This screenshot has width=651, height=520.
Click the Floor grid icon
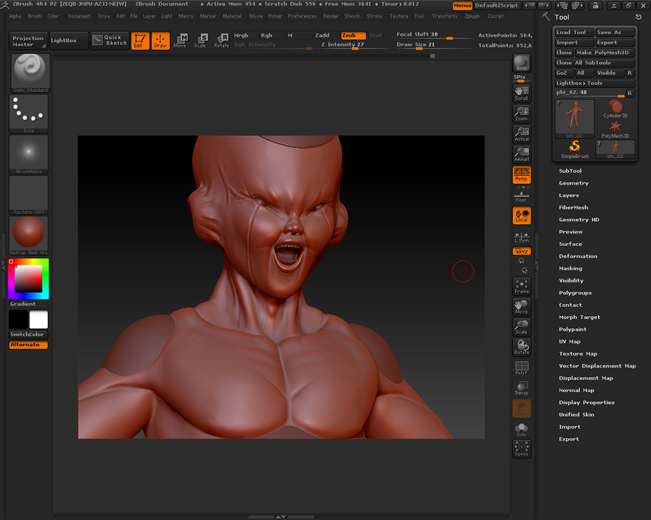click(x=521, y=197)
